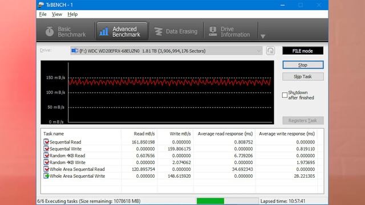Click the 6.739206 read response value

pos(244,155)
